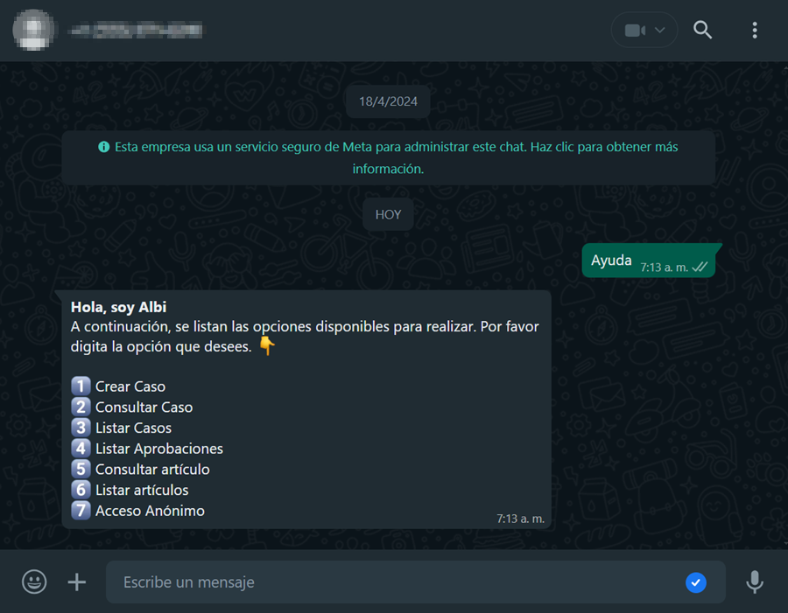This screenshot has height=613, width=788.
Task: Click the HOY date badge
Action: (x=388, y=214)
